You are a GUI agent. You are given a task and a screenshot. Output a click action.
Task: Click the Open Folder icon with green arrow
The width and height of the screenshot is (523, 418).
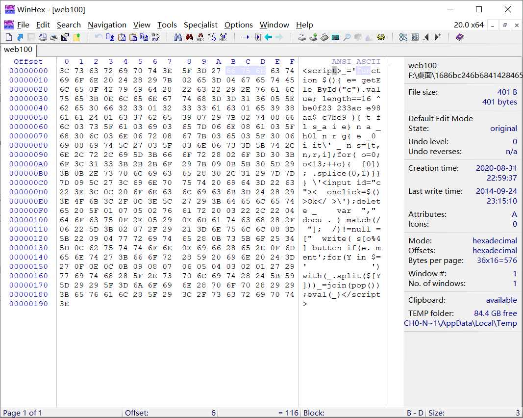[77, 37]
